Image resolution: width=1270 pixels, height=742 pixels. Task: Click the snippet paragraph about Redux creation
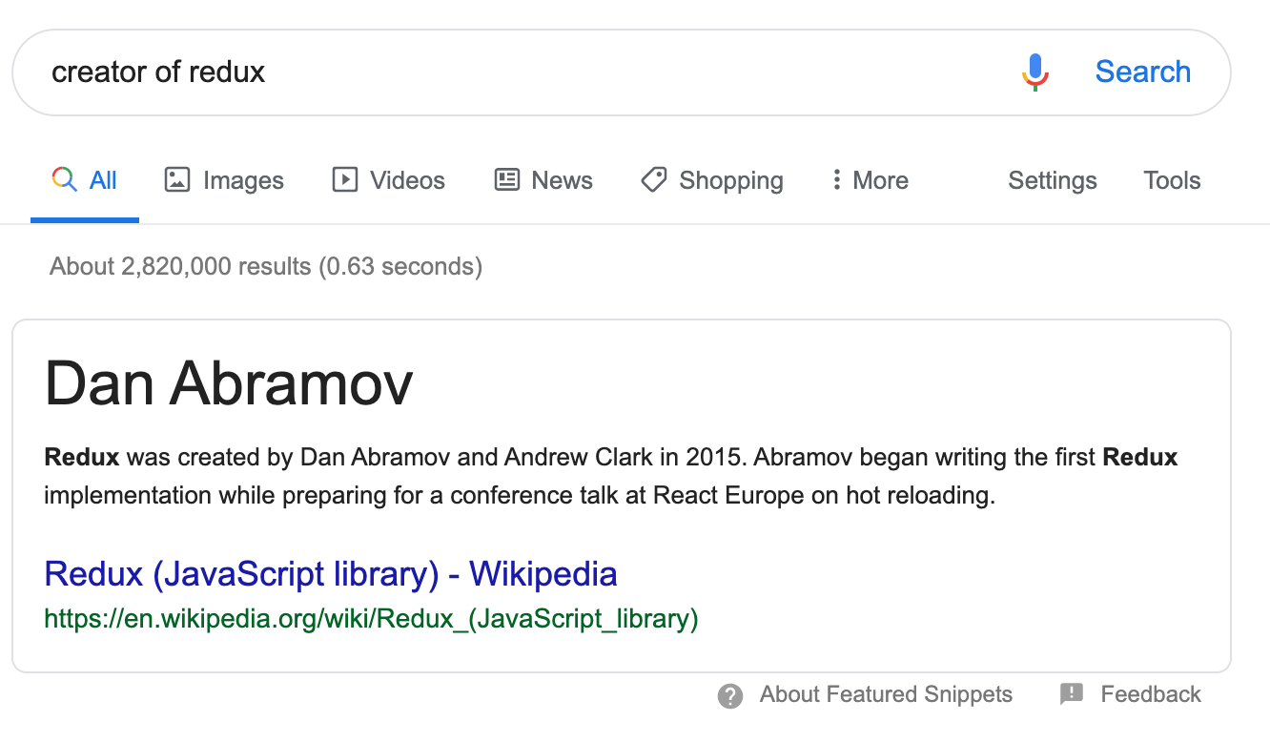[611, 476]
